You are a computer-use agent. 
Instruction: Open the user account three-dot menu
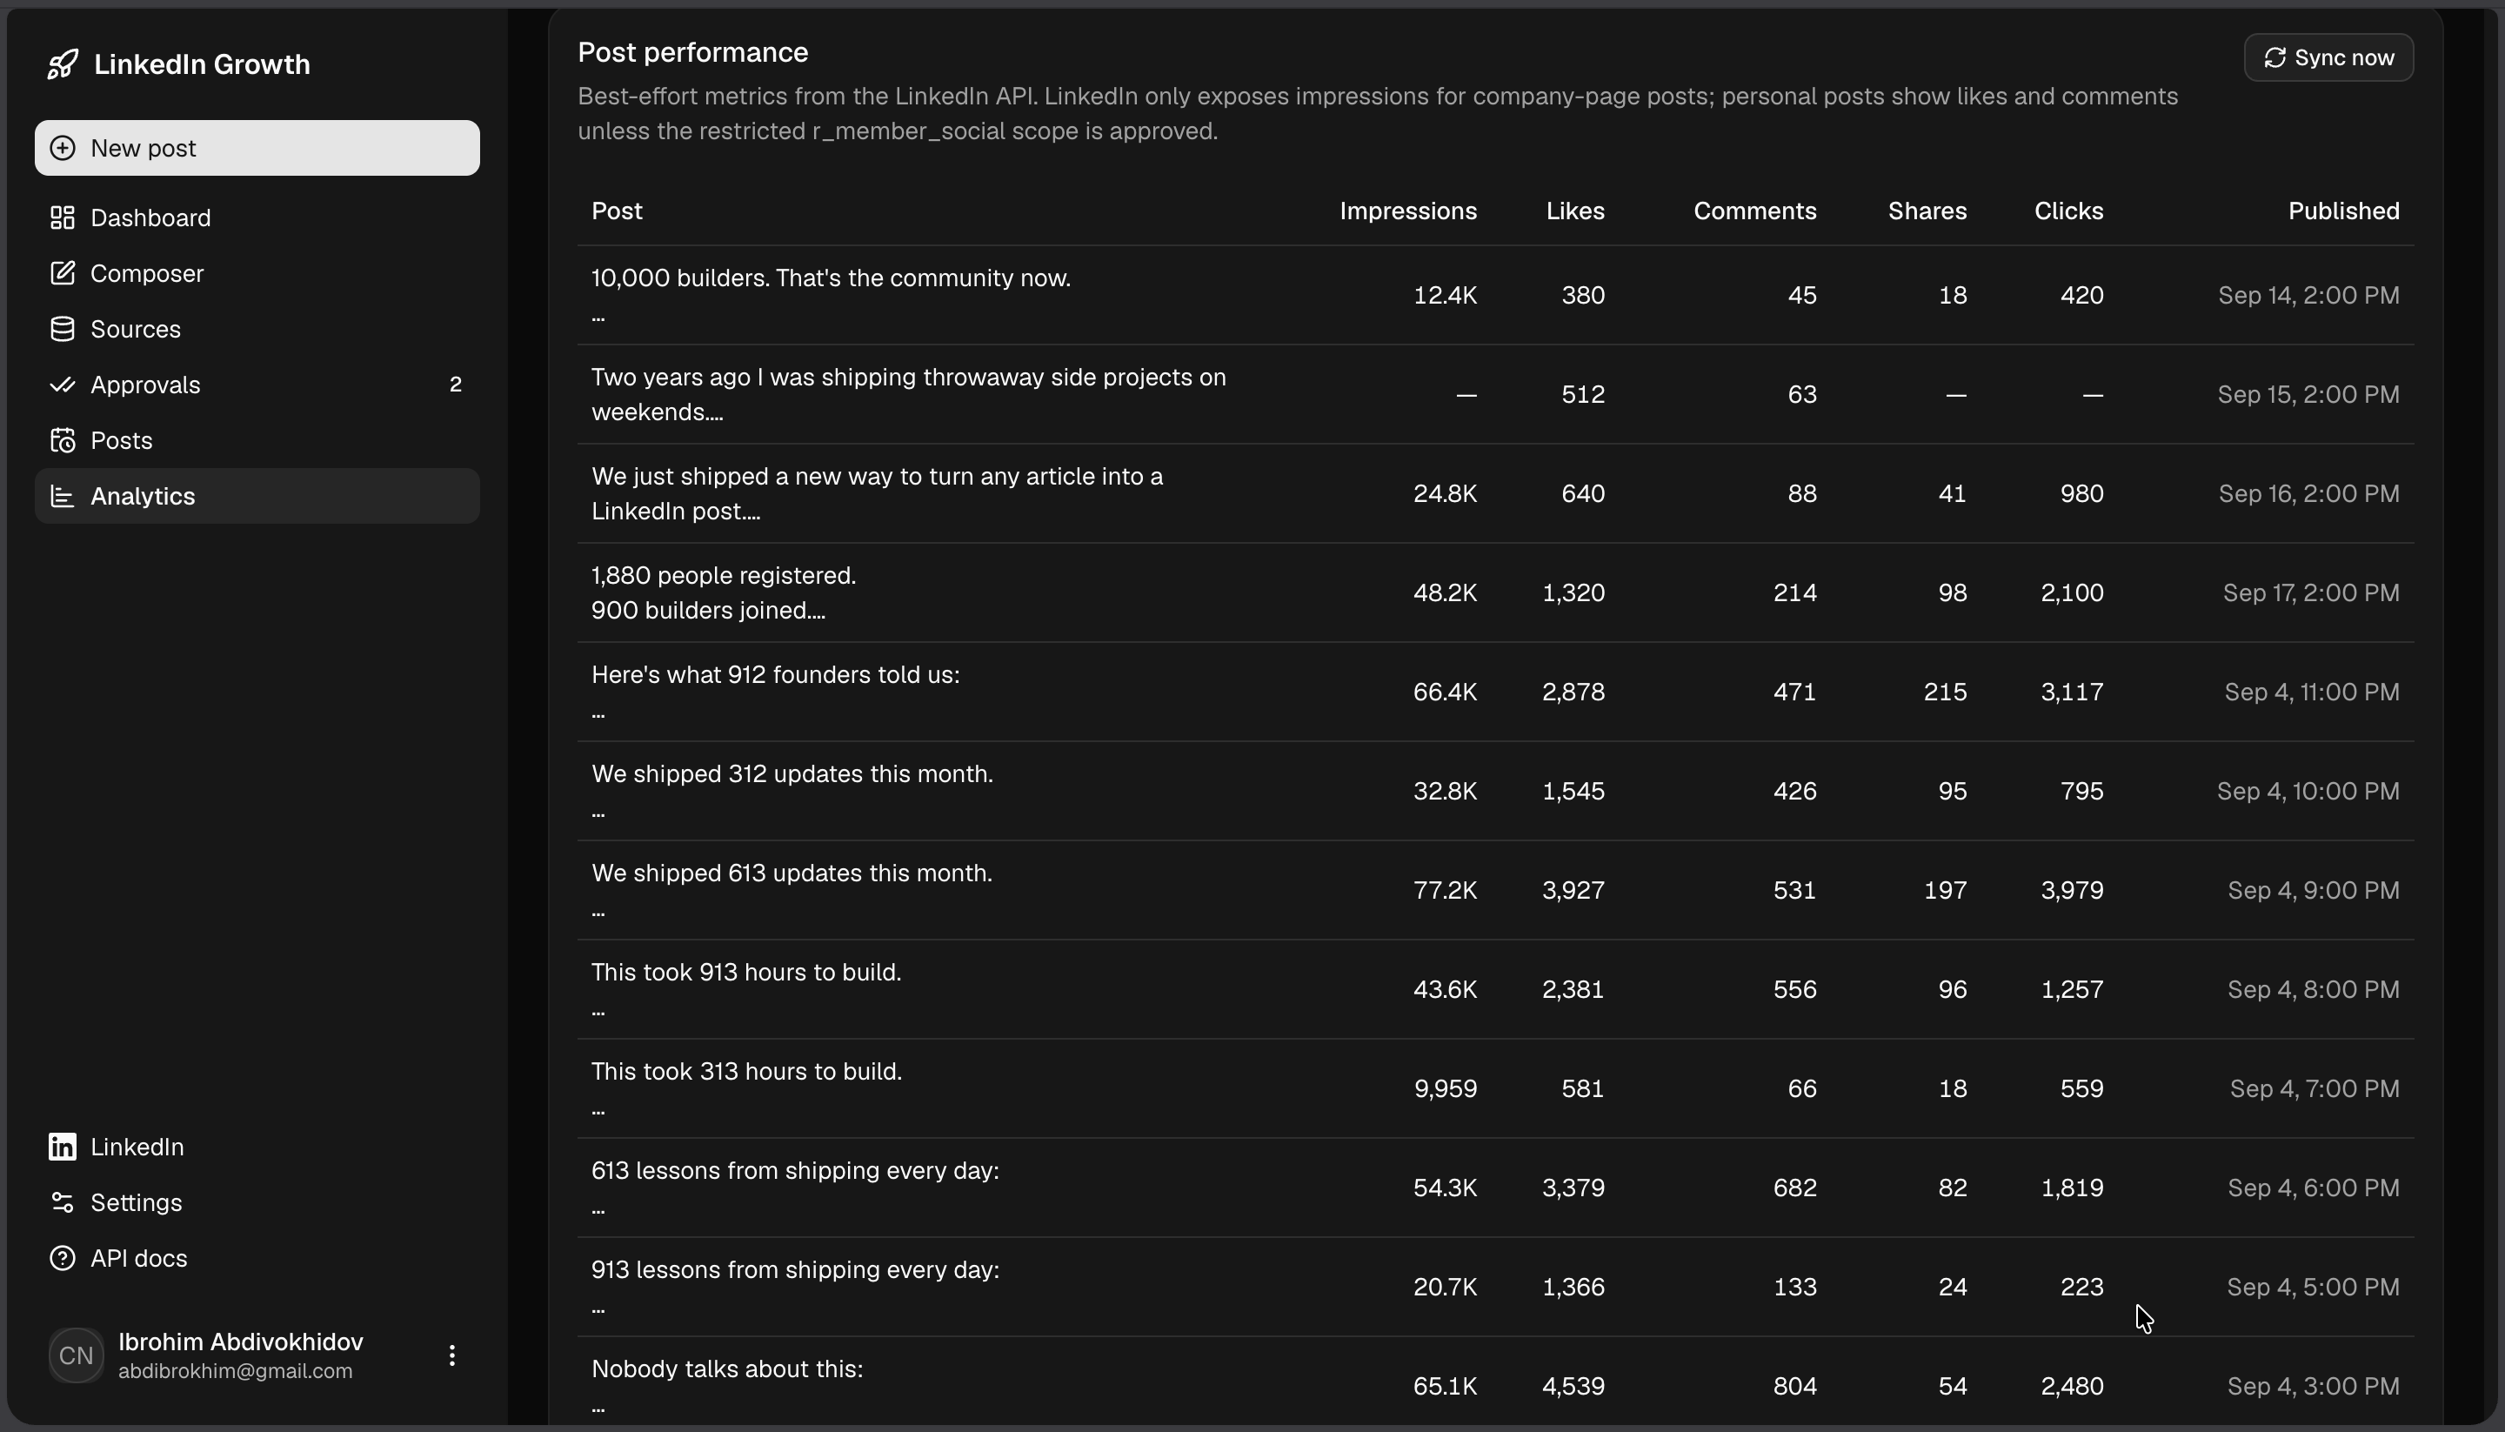[452, 1355]
